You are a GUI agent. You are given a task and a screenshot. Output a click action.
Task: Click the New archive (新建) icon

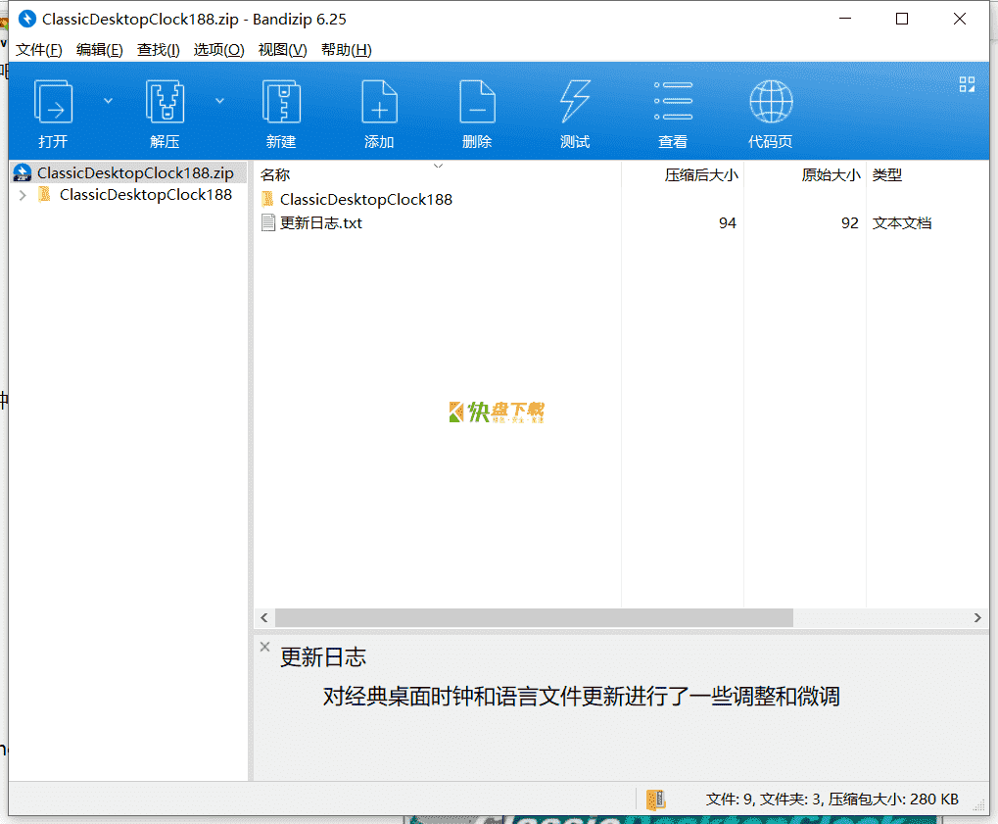[281, 102]
